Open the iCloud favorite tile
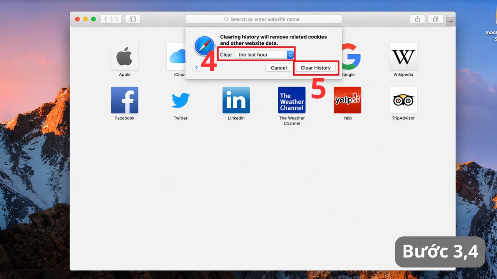 click(x=176, y=57)
